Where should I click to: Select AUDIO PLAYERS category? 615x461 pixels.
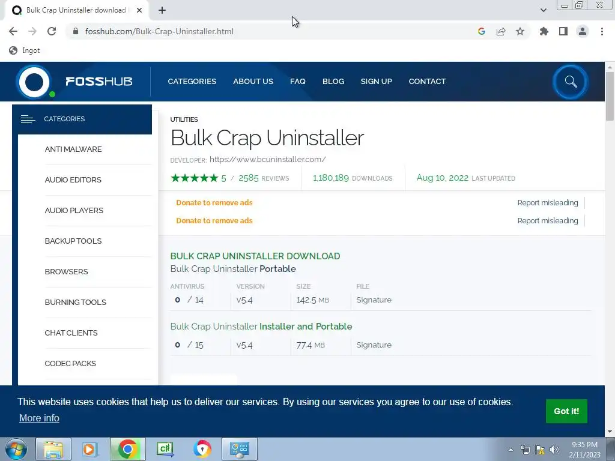74,211
